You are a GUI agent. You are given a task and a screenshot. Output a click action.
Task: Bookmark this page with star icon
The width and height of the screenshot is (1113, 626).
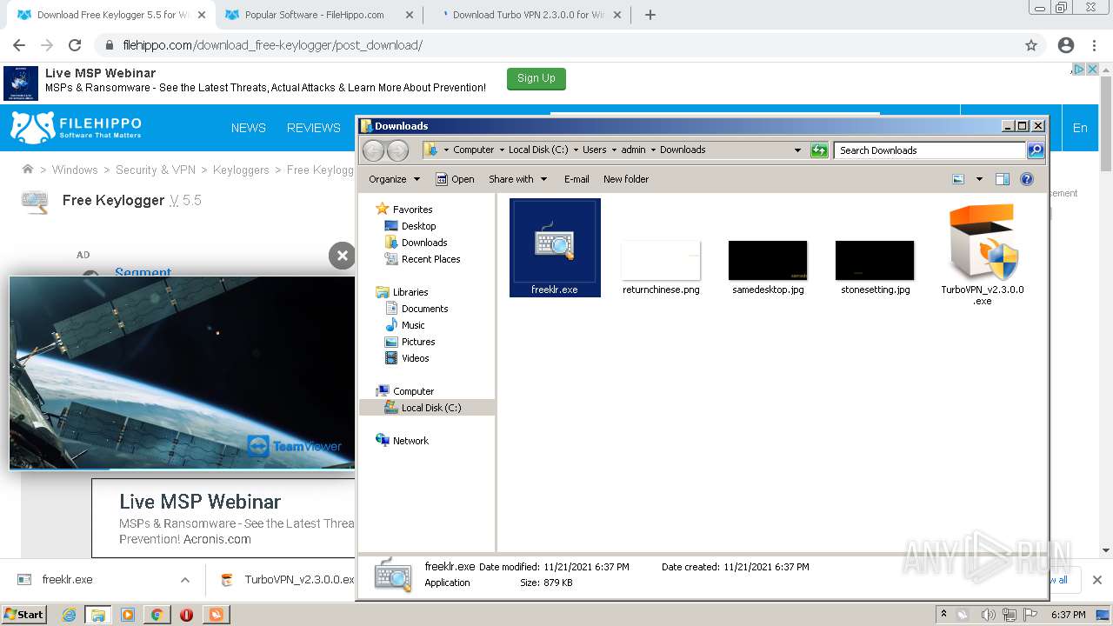pyautogui.click(x=1031, y=45)
